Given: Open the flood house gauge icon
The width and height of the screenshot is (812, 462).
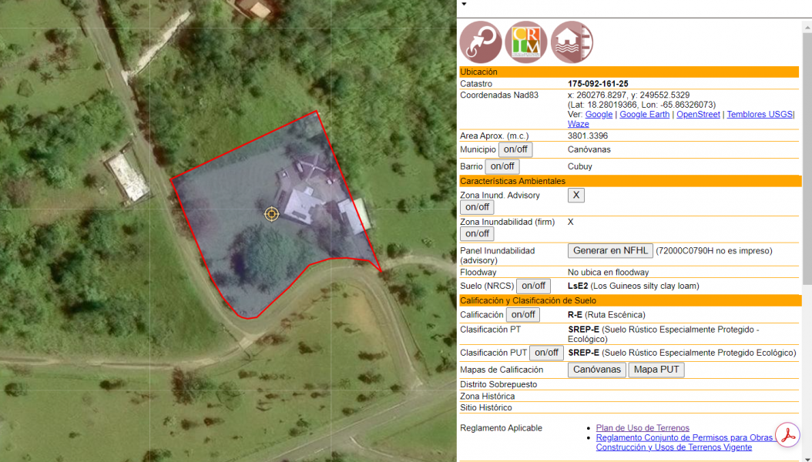Looking at the screenshot, I should point(572,42).
